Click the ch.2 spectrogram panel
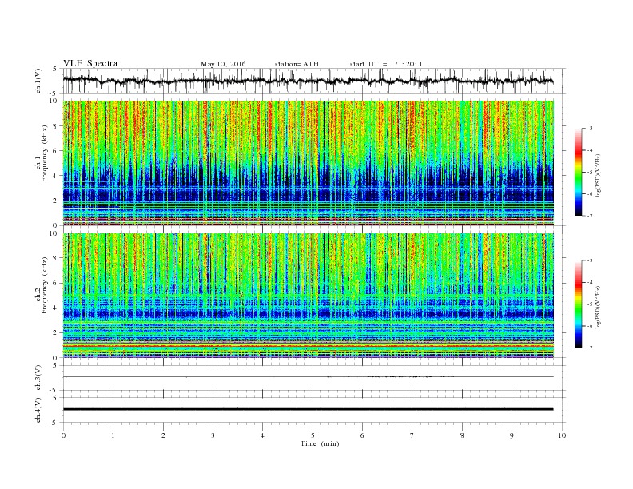This screenshot has width=633, height=489. (x=308, y=295)
